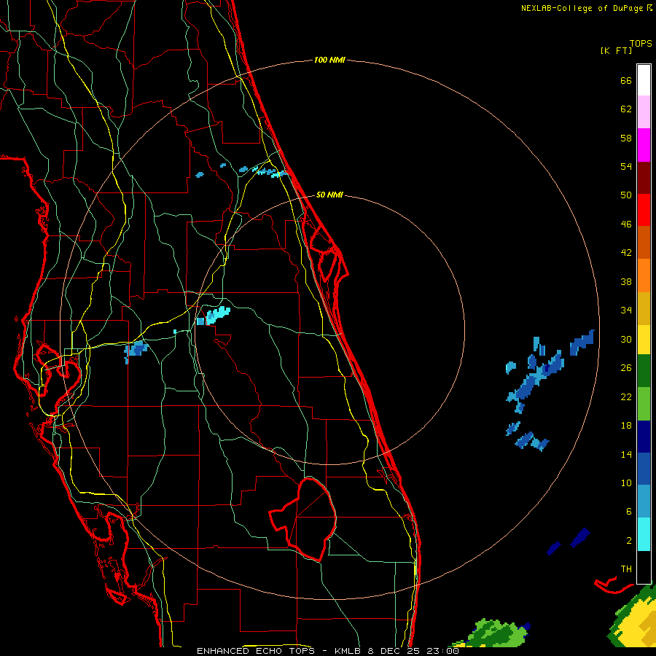Click the '42' legend value
This screenshot has width=656, height=656.
(x=626, y=252)
